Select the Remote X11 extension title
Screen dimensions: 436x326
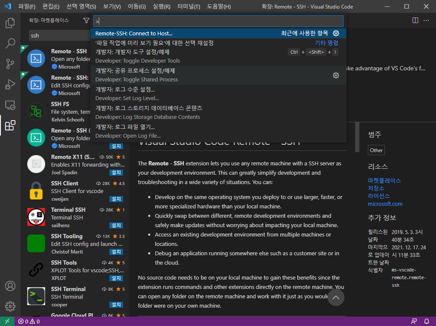coord(72,157)
